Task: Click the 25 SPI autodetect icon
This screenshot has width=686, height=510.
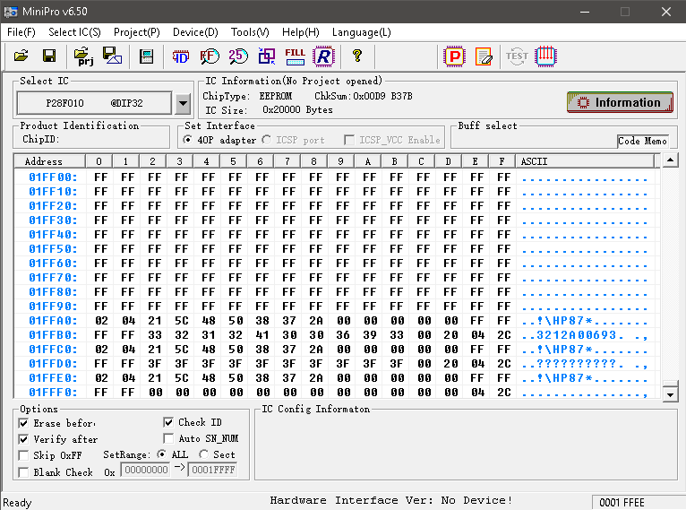Action: [237, 56]
